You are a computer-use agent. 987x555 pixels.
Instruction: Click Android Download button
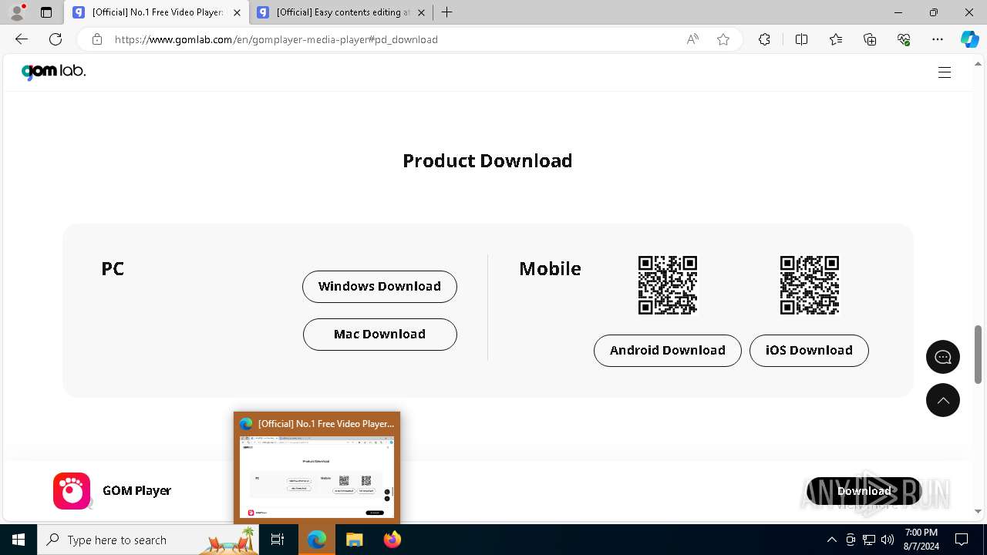(x=668, y=351)
